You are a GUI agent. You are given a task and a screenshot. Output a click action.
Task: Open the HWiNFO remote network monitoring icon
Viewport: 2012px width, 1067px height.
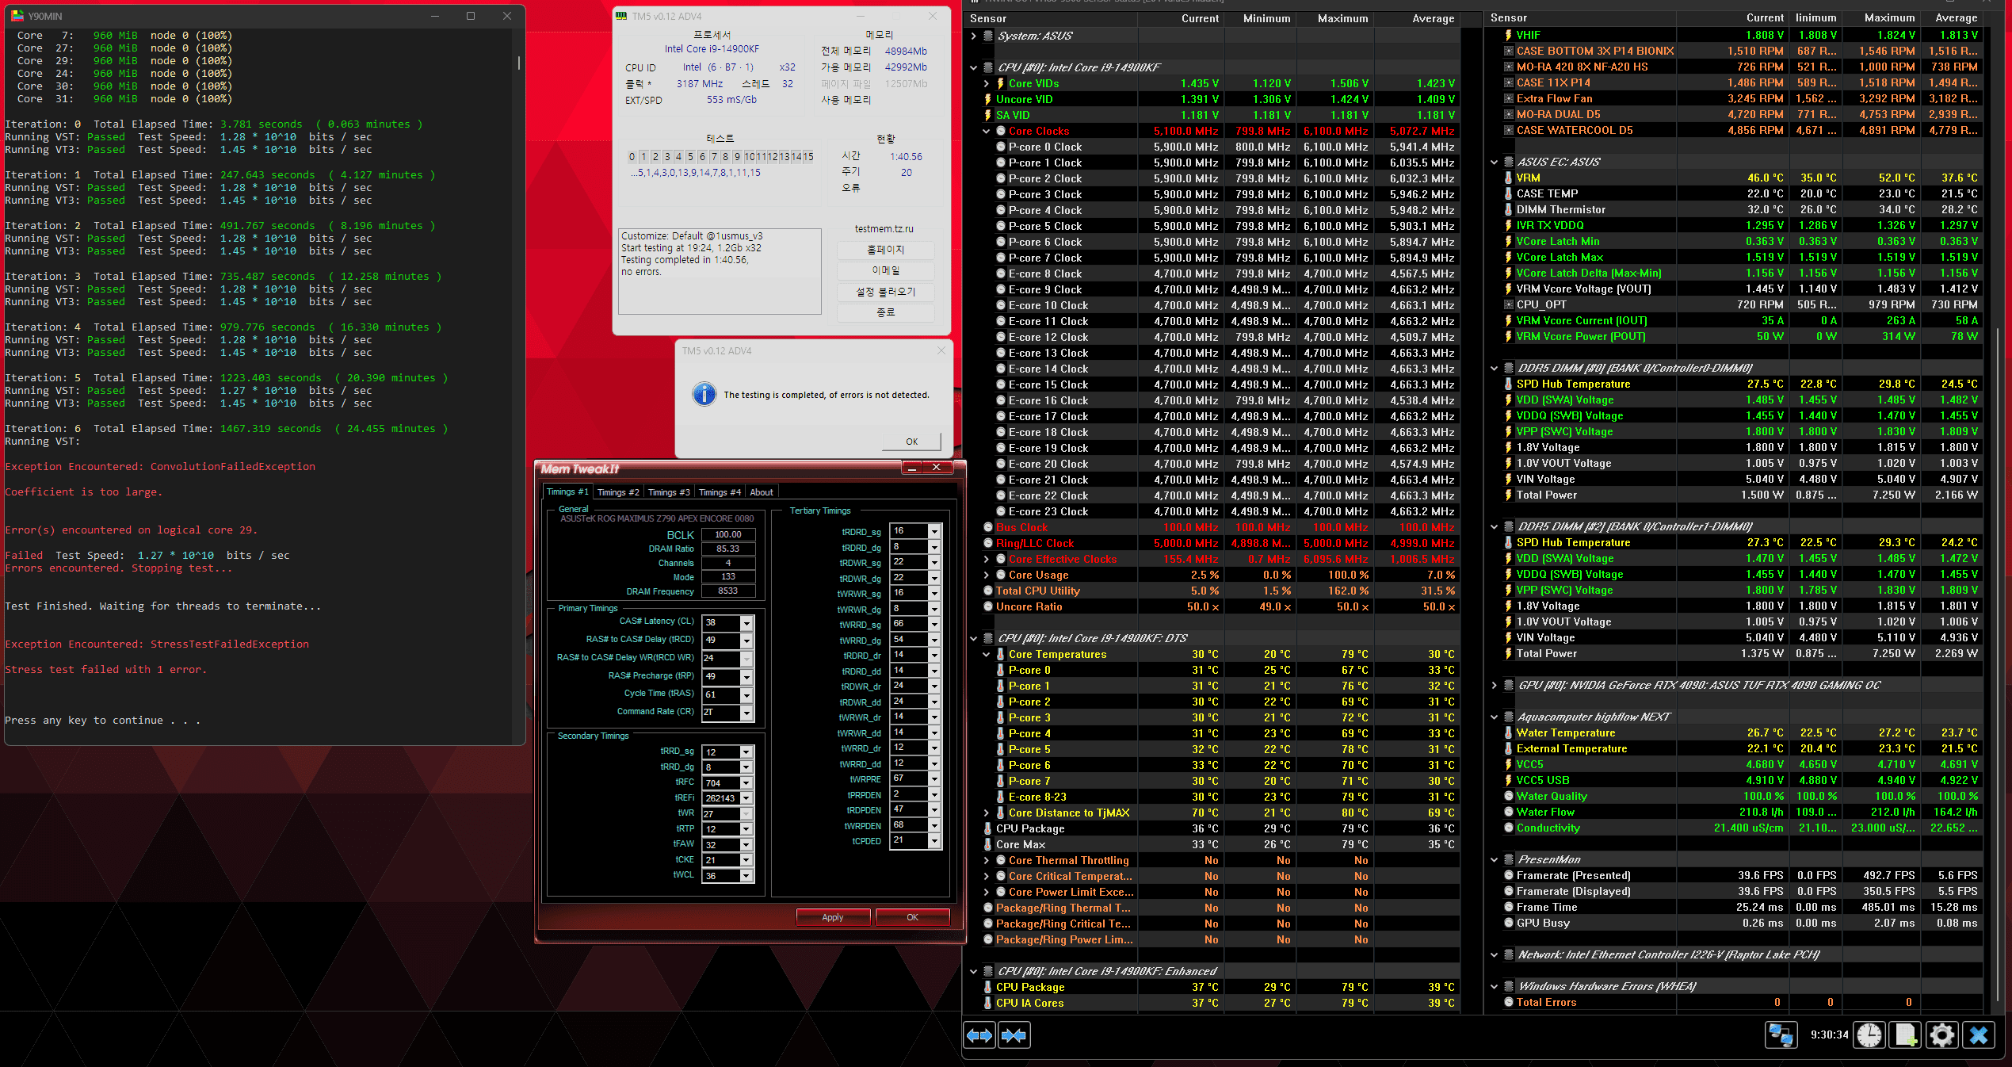pos(1781,1035)
